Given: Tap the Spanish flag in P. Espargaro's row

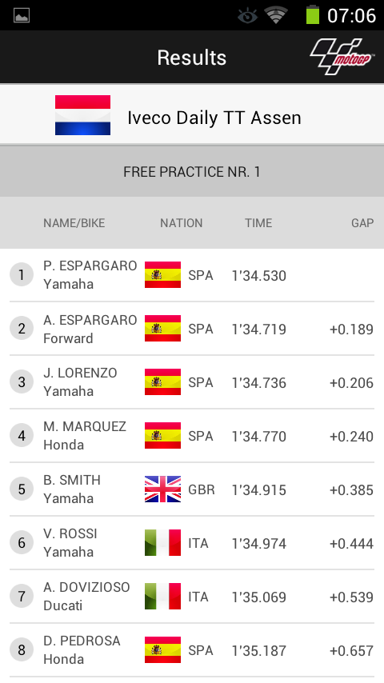Looking at the screenshot, I should pyautogui.click(x=162, y=275).
